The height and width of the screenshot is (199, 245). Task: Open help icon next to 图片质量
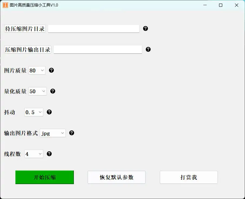coord(51,70)
